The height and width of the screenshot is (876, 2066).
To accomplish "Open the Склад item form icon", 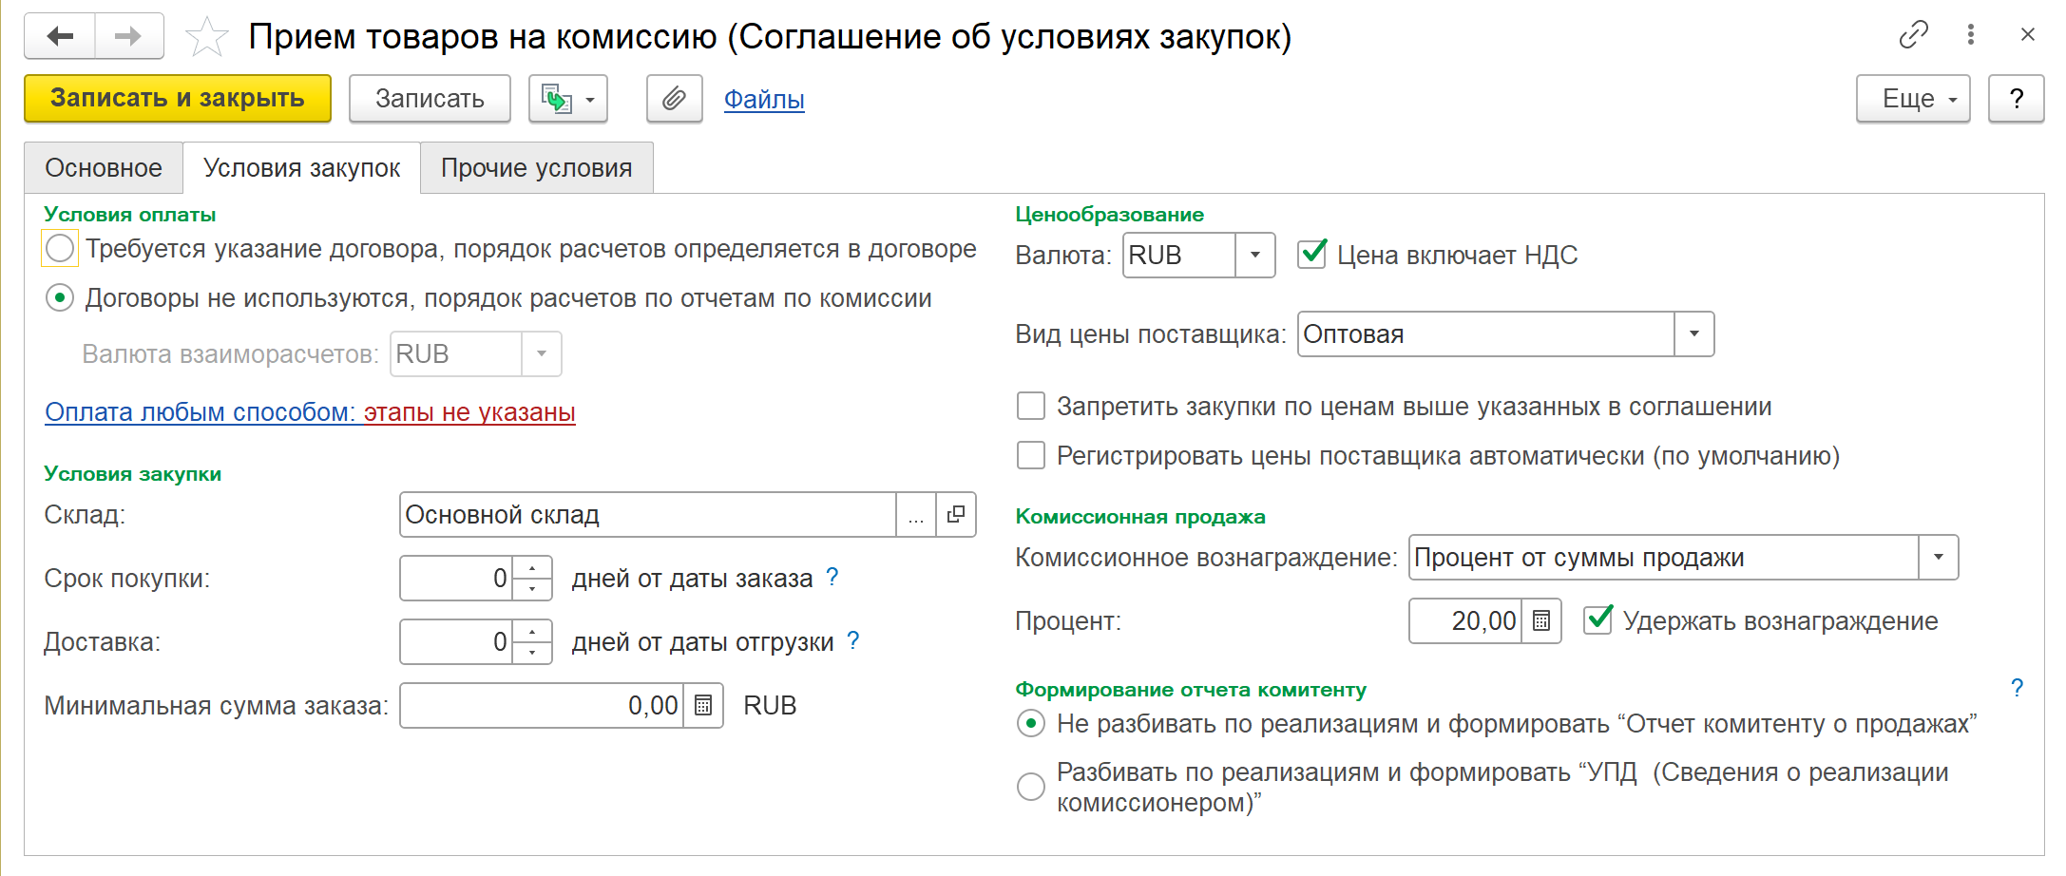I will pyautogui.click(x=956, y=515).
